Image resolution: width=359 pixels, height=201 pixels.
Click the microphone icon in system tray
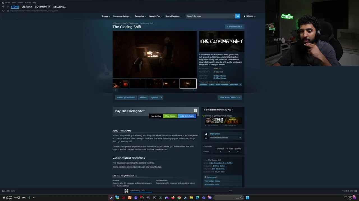(29, 198)
